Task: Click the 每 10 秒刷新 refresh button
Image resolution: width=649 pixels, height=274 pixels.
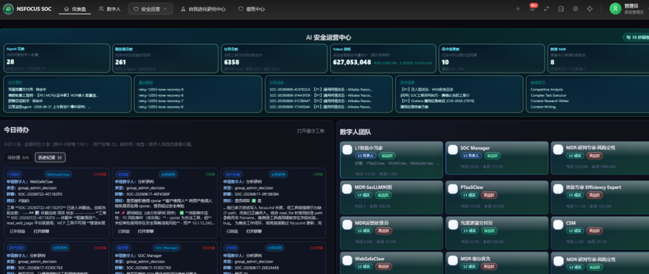Action: point(636,37)
